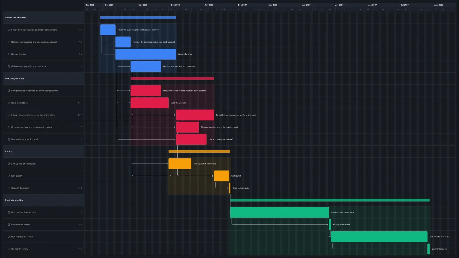
Task: Click 'Jul 2027' in the timeline header
Action: [x=404, y=5]
